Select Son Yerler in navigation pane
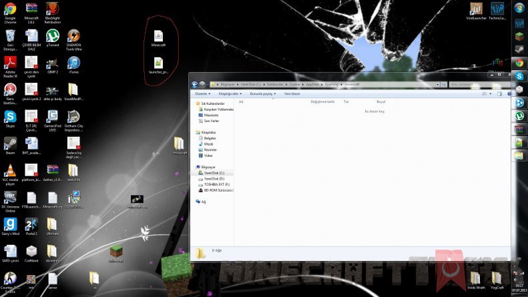The width and height of the screenshot is (528, 297). [x=209, y=121]
